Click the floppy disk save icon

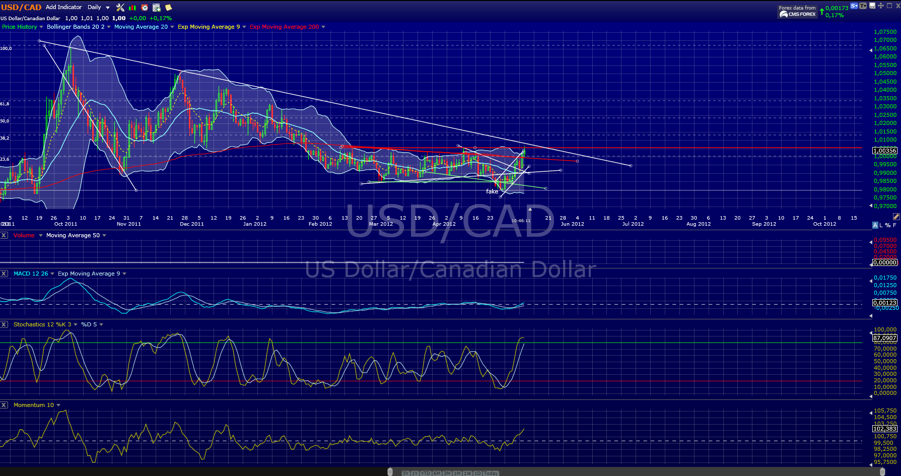click(872, 6)
